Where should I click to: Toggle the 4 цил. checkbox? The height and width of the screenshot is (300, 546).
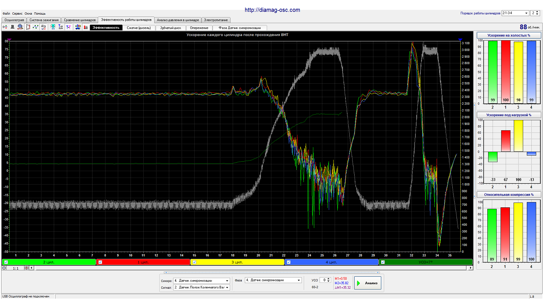pos(289,262)
